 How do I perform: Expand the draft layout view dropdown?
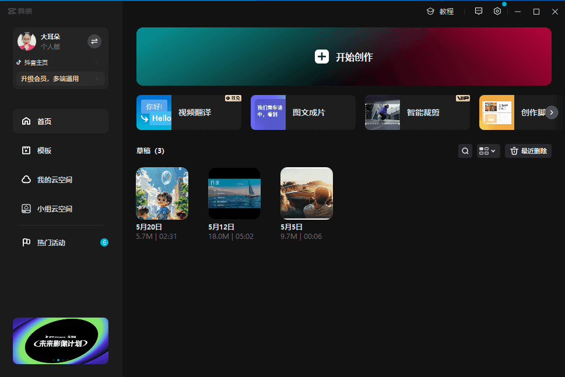pos(488,151)
